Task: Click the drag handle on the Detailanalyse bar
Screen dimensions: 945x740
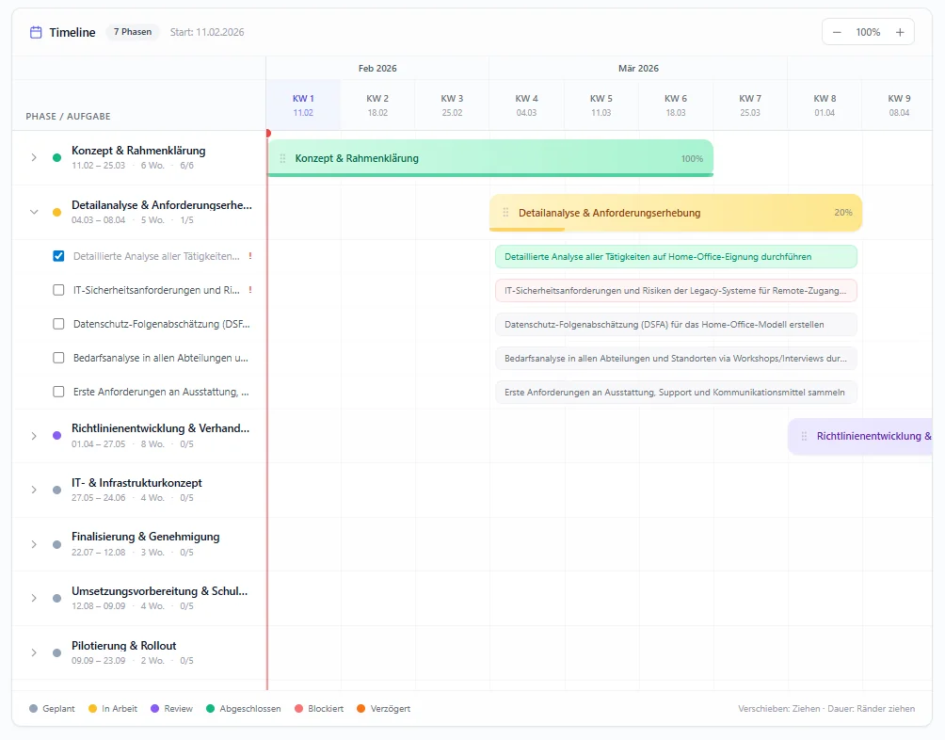Action: [x=505, y=213]
